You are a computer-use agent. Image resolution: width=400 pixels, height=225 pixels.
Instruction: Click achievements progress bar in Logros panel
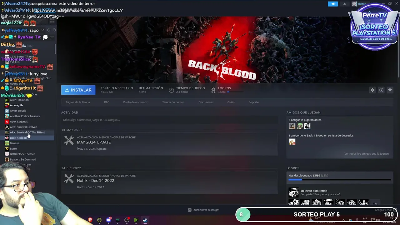pyautogui.click(x=340, y=180)
